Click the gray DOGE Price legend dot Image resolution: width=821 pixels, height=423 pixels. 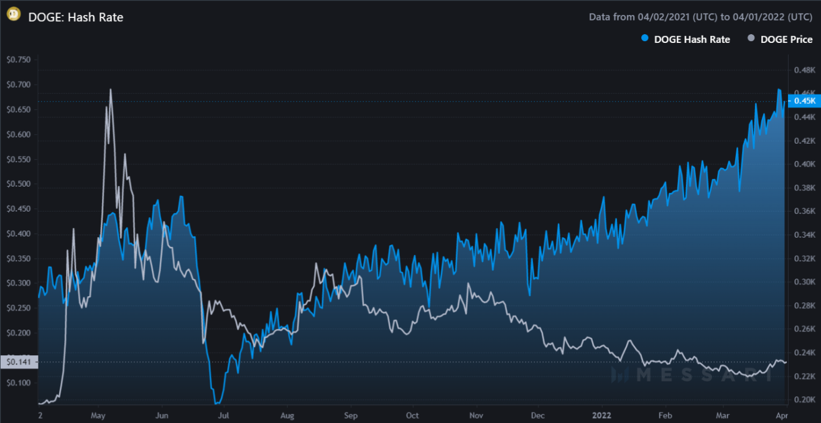click(x=750, y=39)
